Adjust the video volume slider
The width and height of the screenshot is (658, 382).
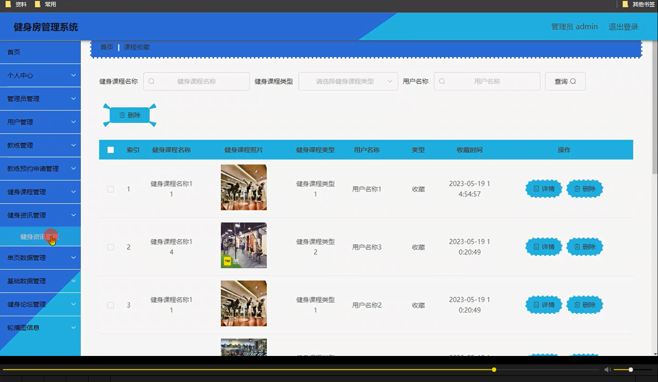coord(631,369)
